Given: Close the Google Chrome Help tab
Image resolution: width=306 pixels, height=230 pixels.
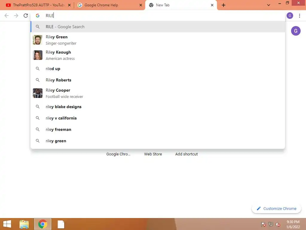Looking at the screenshot, I should click(x=141, y=5).
